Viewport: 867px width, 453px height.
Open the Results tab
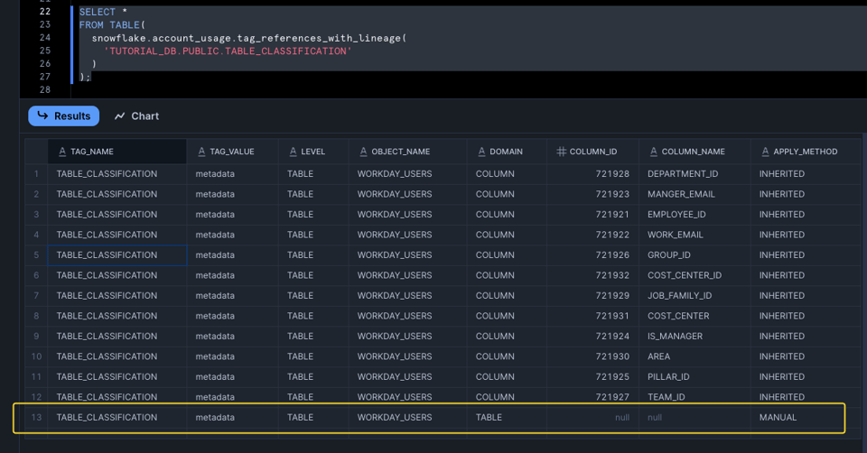pyautogui.click(x=63, y=116)
